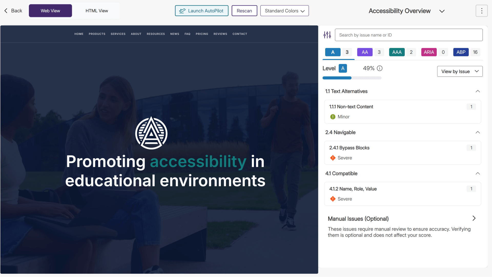Click the Severe icon under Bypass Blocks
This screenshot has width=492, height=277.
click(333, 158)
